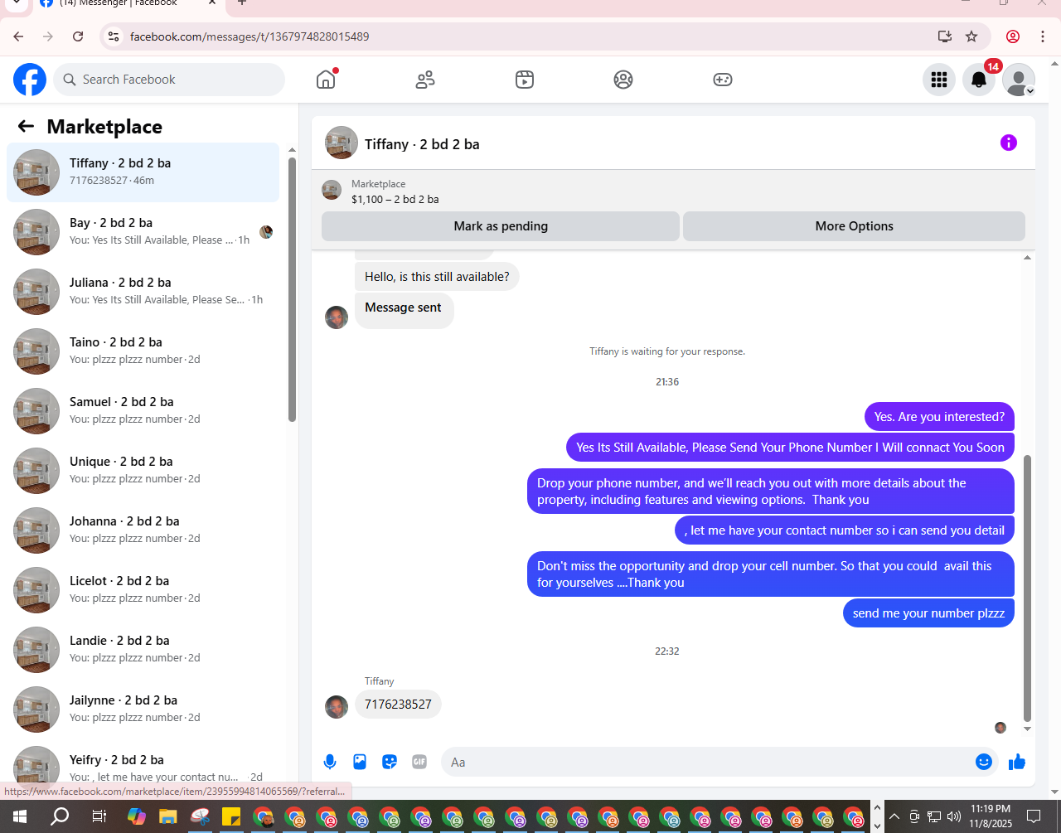Viewport: 1061px width, 833px height.
Task: Open the Juliana · 2 bd 2 ba conversation
Action: point(143,292)
